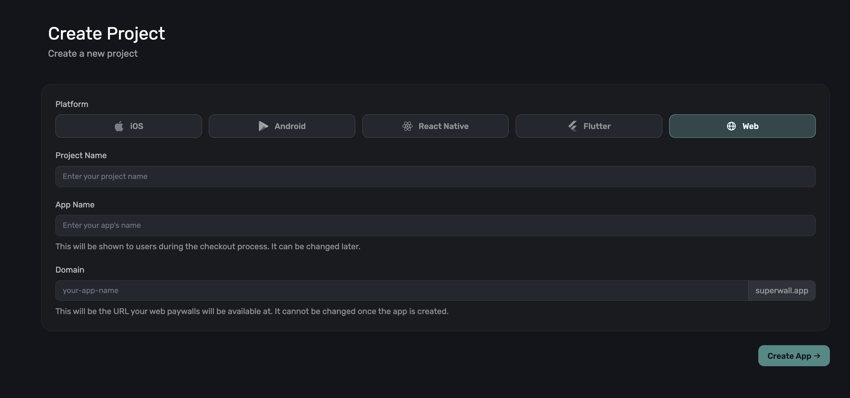Image resolution: width=850 pixels, height=398 pixels.
Task: Switch platform to the Flutter label
Action: click(x=596, y=126)
